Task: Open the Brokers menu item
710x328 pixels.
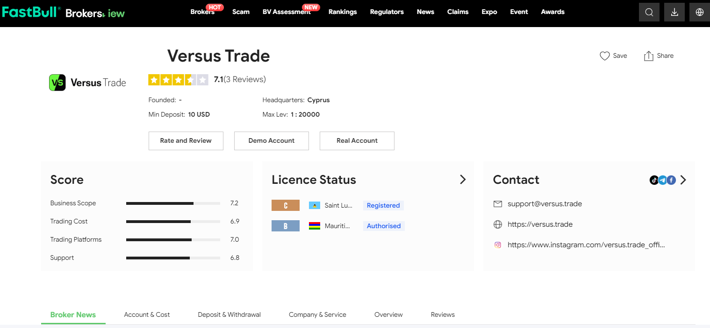Action: pyautogui.click(x=202, y=12)
